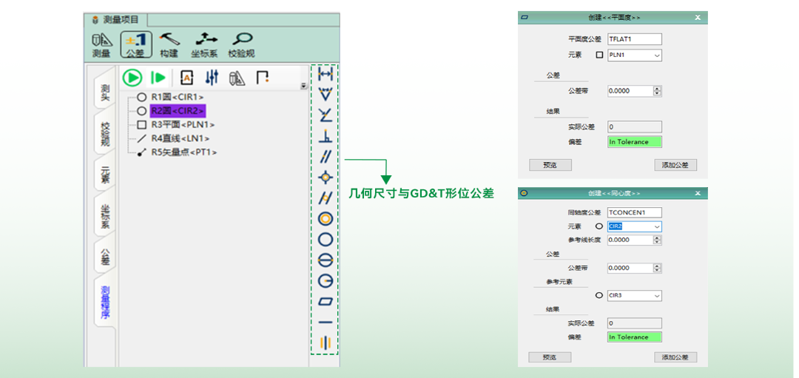Screen dimensions: 799x378
Task: Expand the CIR3 reference element dropdown
Action: pos(657,296)
